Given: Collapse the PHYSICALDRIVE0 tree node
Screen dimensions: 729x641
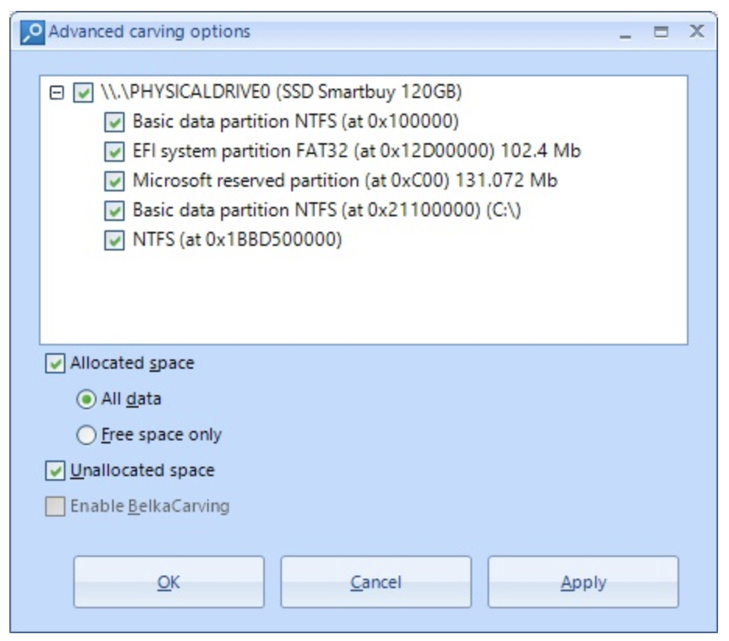Looking at the screenshot, I should click(56, 92).
